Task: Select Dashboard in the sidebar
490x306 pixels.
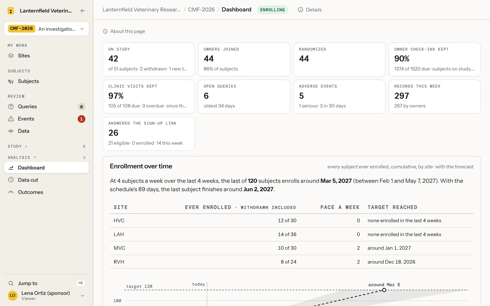Action: pos(47,168)
